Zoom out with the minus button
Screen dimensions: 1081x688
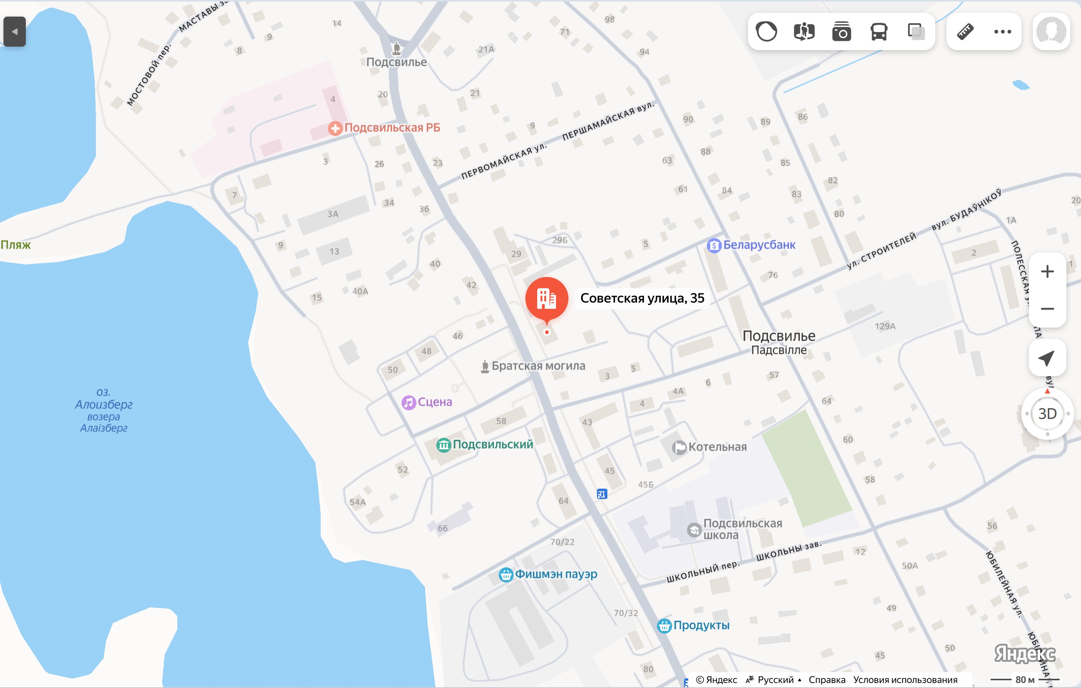1047,308
